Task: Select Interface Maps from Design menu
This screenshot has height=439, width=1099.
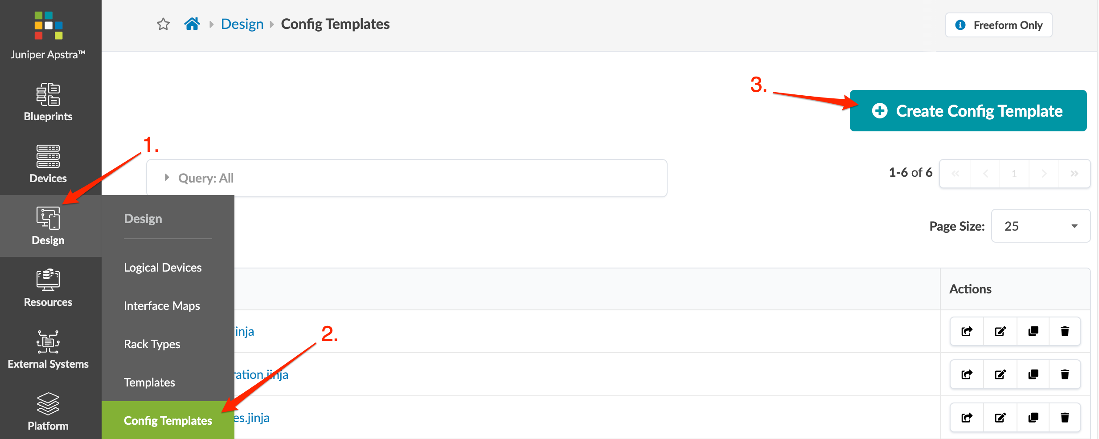Action: pyautogui.click(x=162, y=306)
